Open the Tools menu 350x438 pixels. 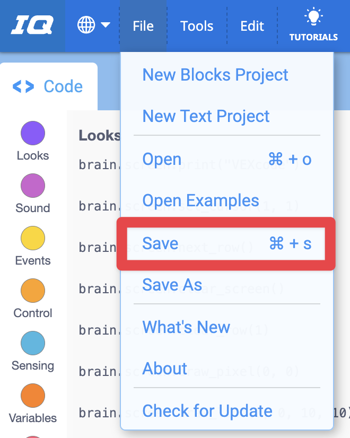click(x=197, y=25)
